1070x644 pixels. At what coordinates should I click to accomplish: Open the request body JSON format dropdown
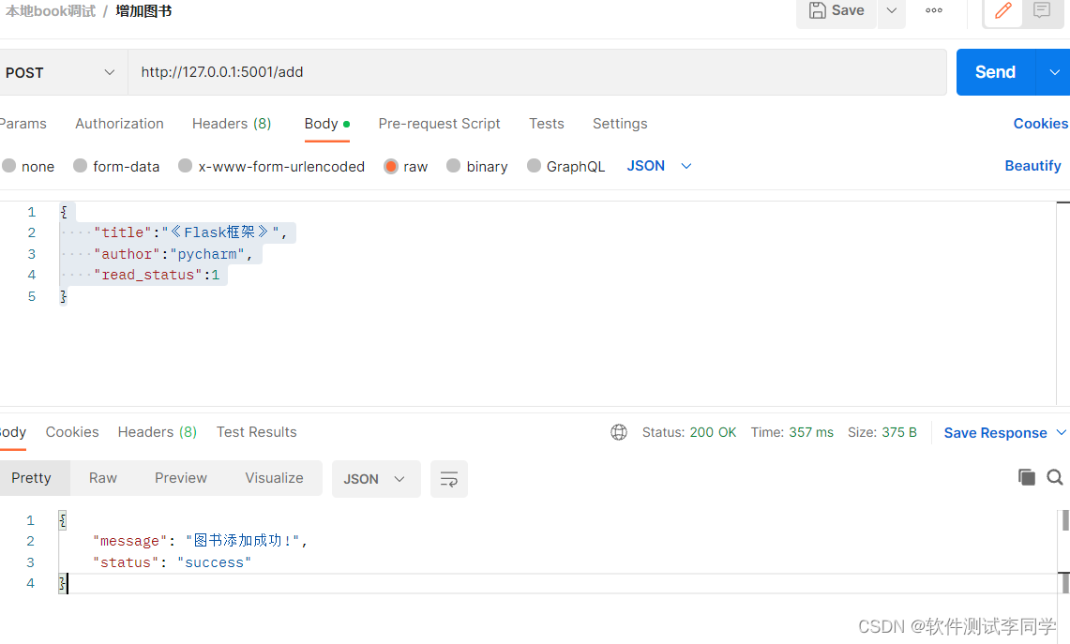point(659,166)
